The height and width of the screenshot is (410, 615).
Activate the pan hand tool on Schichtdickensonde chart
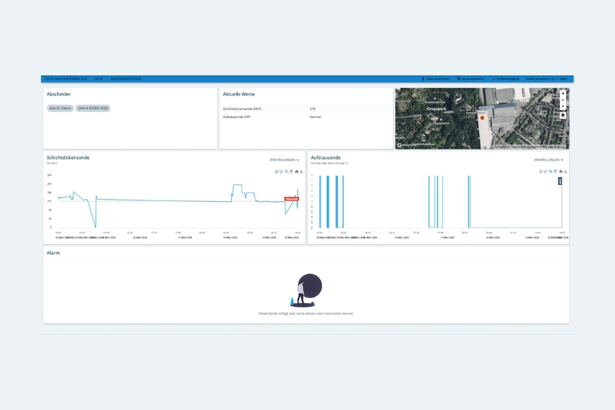click(291, 171)
